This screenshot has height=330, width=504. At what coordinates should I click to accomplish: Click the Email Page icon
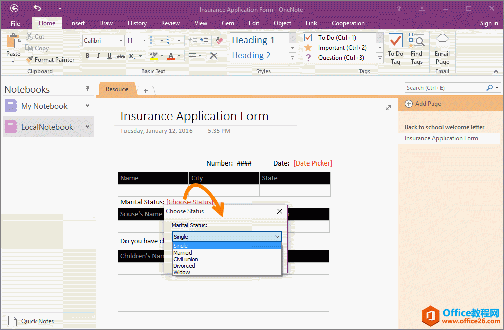(x=442, y=49)
